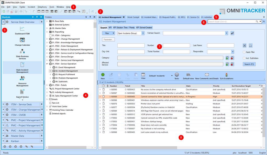Show New Comments and Emails
Viewport: 267px width, 155px height.
207,76
